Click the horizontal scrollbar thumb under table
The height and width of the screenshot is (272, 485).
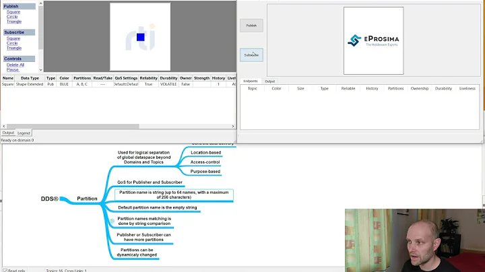pyautogui.click(x=73, y=126)
